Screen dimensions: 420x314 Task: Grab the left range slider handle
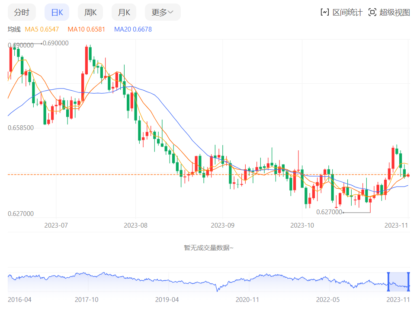click(x=388, y=282)
